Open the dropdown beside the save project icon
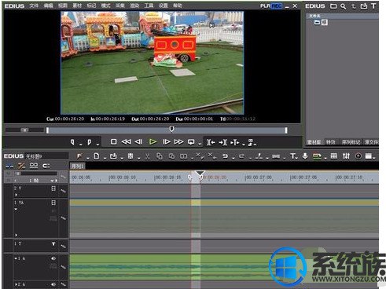The height and width of the screenshot is (289, 386). pos(138,158)
